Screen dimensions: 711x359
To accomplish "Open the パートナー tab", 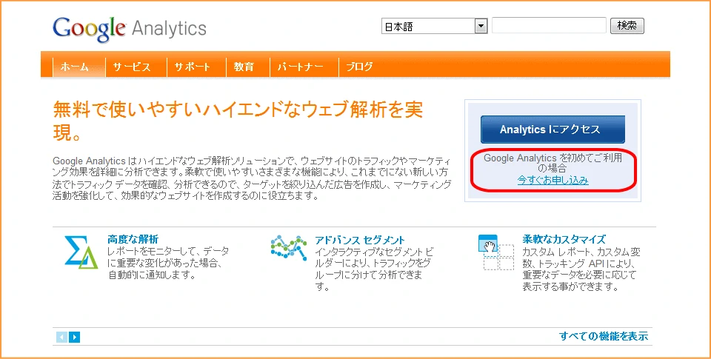I will pos(300,67).
